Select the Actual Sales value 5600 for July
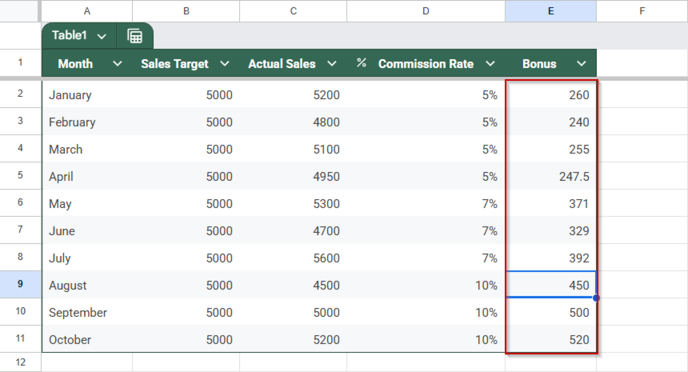This screenshot has height=372, width=688. tap(293, 257)
